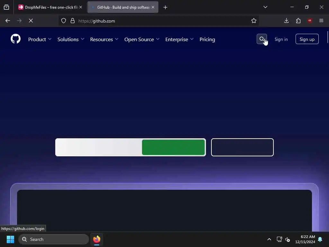Screen dimensions: 329x247
Task: Open the extensions puzzle icon
Action: 298,21
